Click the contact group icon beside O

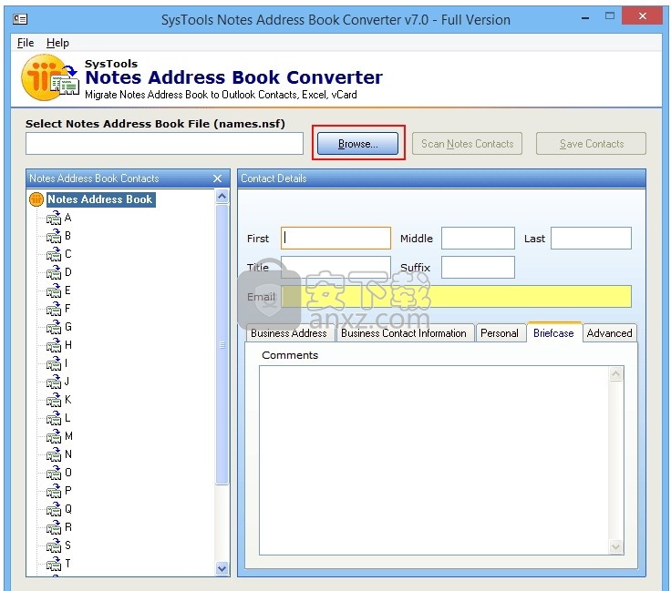[54, 473]
